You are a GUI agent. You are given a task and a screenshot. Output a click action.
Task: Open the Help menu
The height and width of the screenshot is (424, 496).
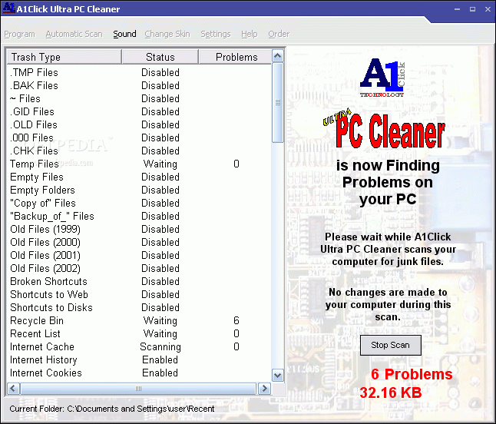coord(250,34)
